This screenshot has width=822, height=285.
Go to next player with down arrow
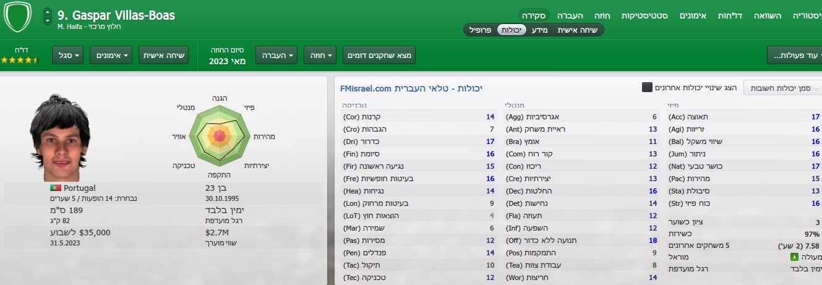[48, 20]
